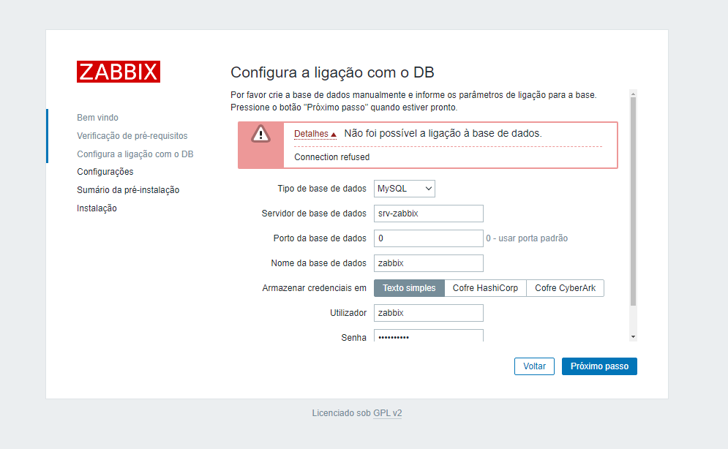Click the ZABBIX logo
Image resolution: width=728 pixels, height=449 pixels.
[x=119, y=72]
